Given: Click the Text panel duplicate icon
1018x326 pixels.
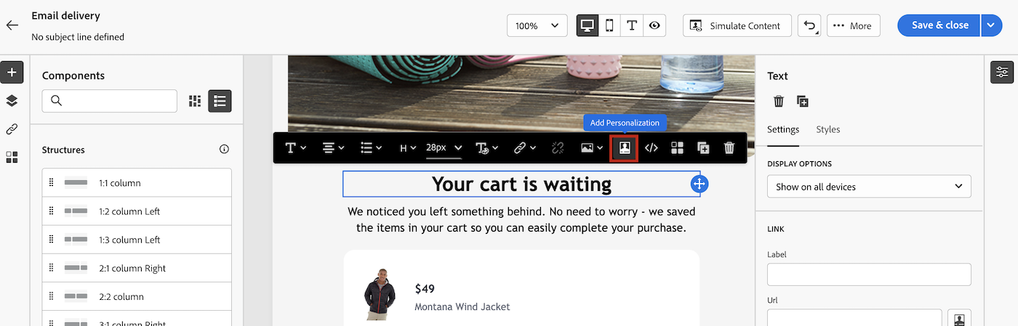Looking at the screenshot, I should pyautogui.click(x=803, y=102).
